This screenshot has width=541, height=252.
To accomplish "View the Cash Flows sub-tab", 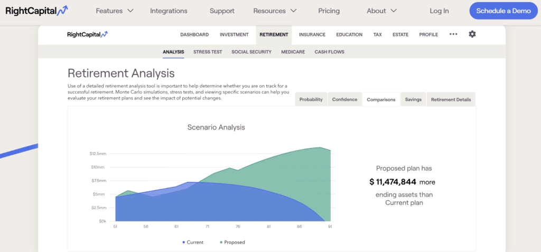I will (330, 52).
